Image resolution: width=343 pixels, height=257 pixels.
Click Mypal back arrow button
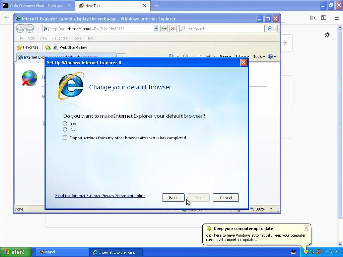(x=7, y=18)
